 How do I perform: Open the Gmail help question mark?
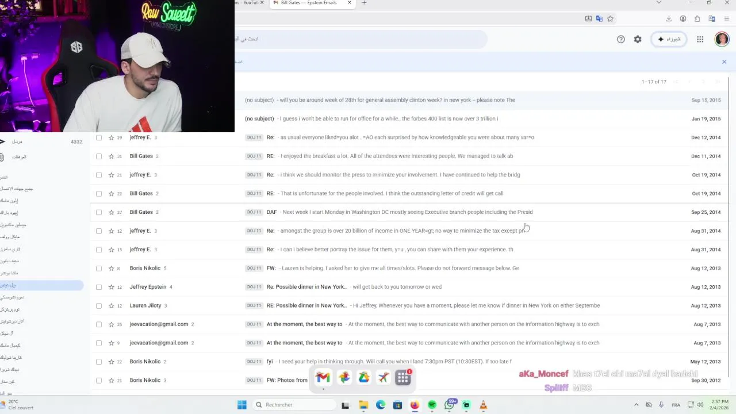[621, 39]
